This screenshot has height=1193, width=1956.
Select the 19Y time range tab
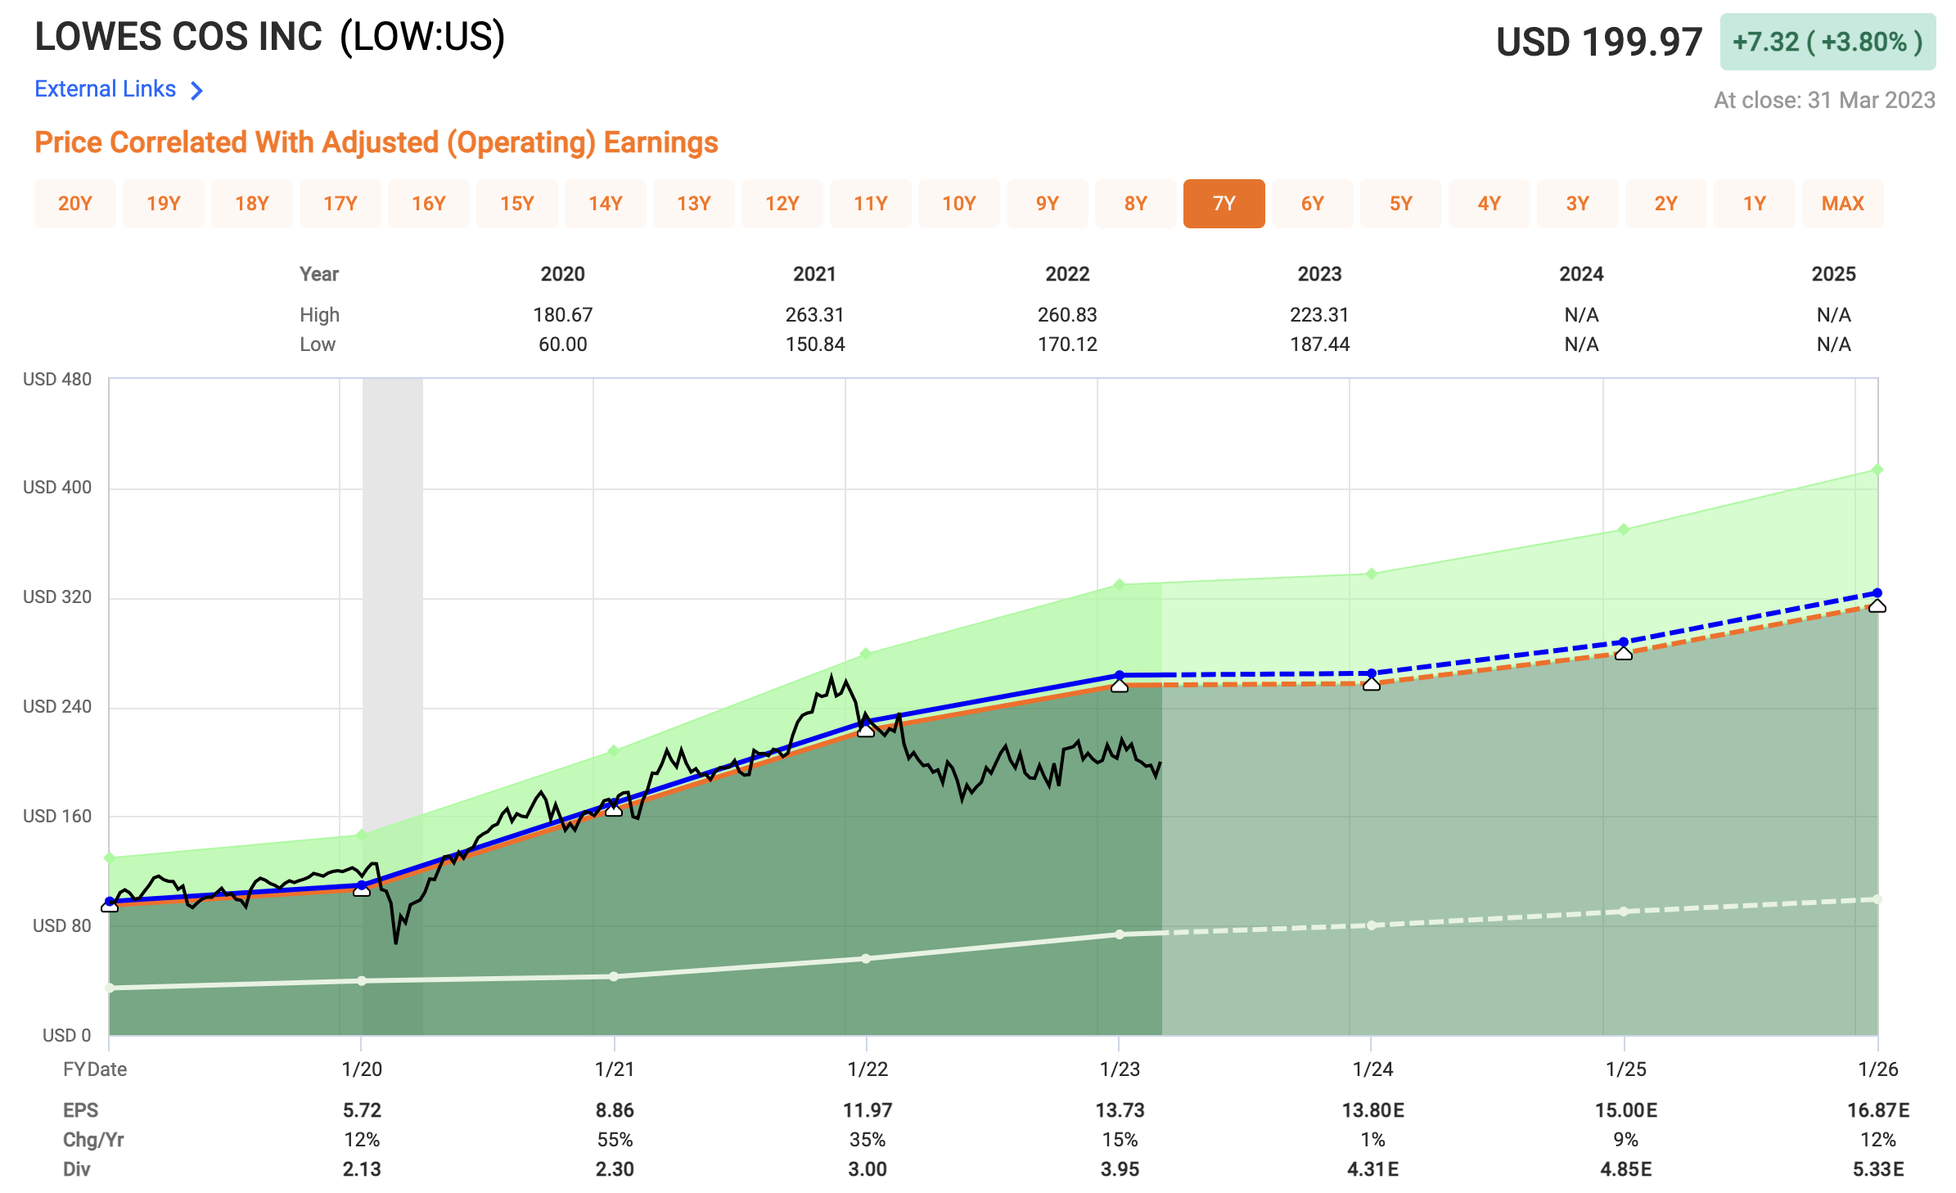pos(164,204)
